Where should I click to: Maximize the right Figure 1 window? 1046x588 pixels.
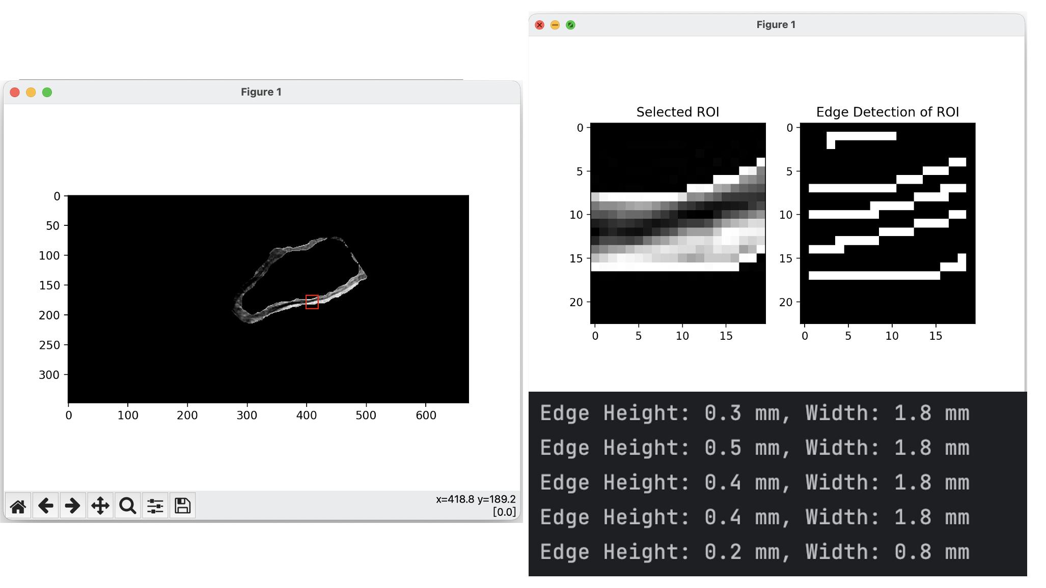tap(570, 25)
